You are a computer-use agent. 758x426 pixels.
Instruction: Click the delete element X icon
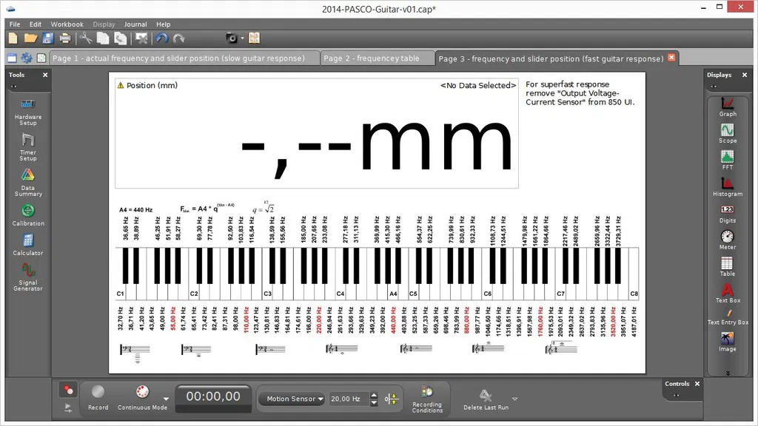(141, 38)
